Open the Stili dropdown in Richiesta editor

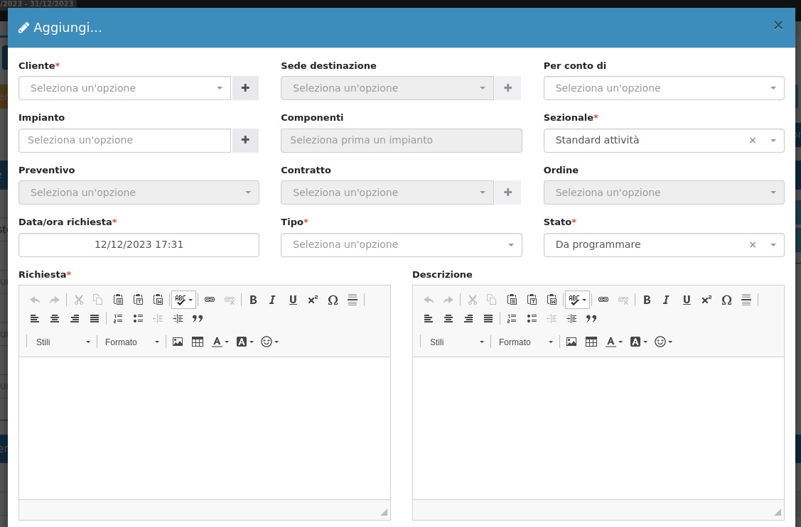(63, 342)
